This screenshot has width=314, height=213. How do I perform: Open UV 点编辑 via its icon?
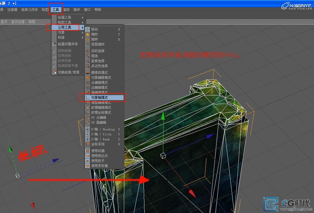[x=87, y=118]
